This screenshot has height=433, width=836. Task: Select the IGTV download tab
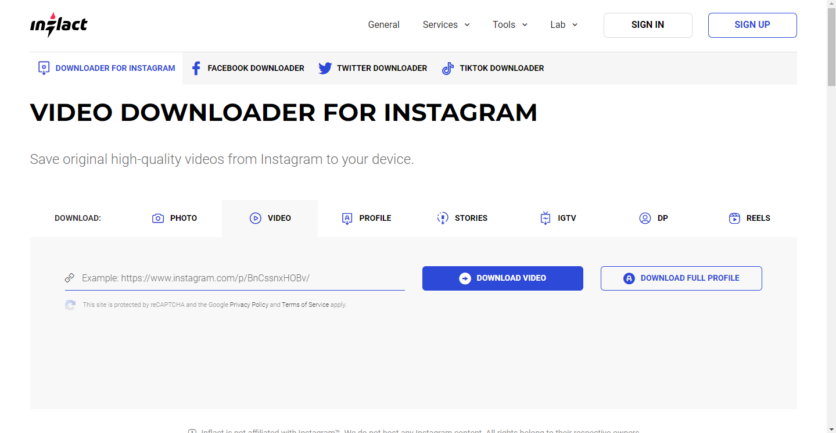558,218
